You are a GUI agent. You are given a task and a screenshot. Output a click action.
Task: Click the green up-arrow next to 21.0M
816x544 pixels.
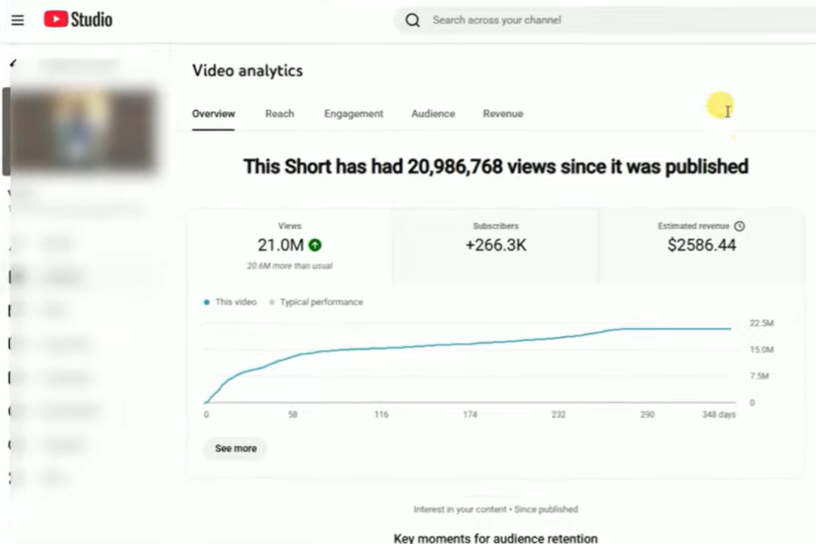click(315, 245)
